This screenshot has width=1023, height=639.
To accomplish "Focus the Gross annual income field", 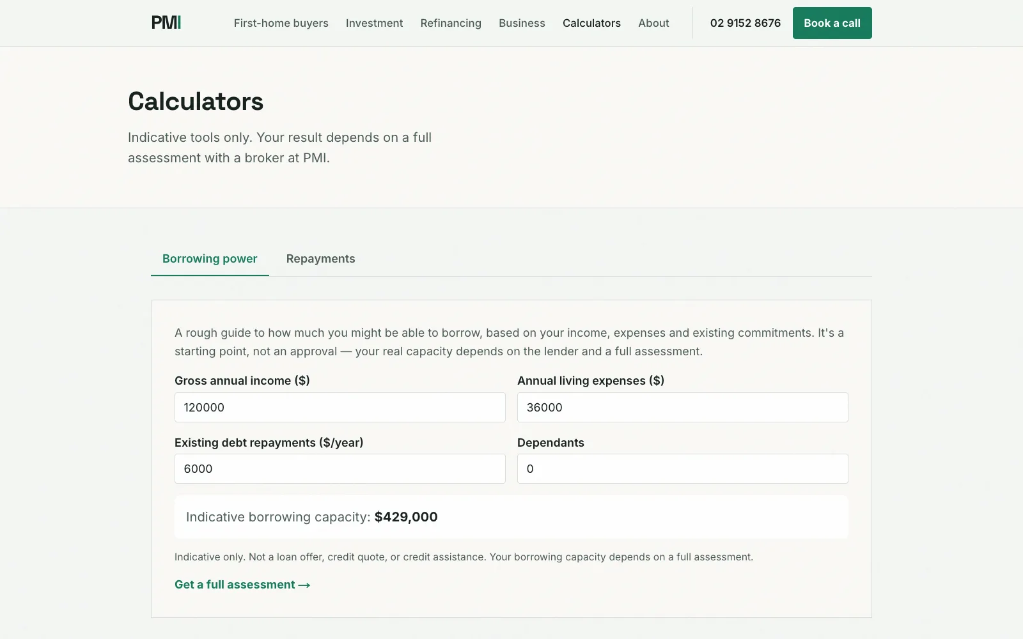I will pyautogui.click(x=340, y=407).
